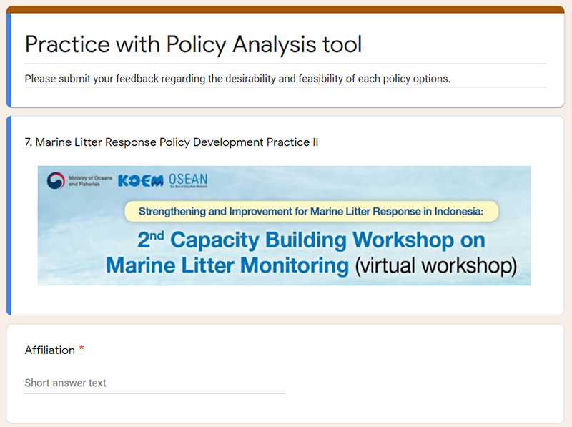Click the Korean taegeuk emblem in banner
Image resolution: width=572 pixels, height=427 pixels.
56,181
